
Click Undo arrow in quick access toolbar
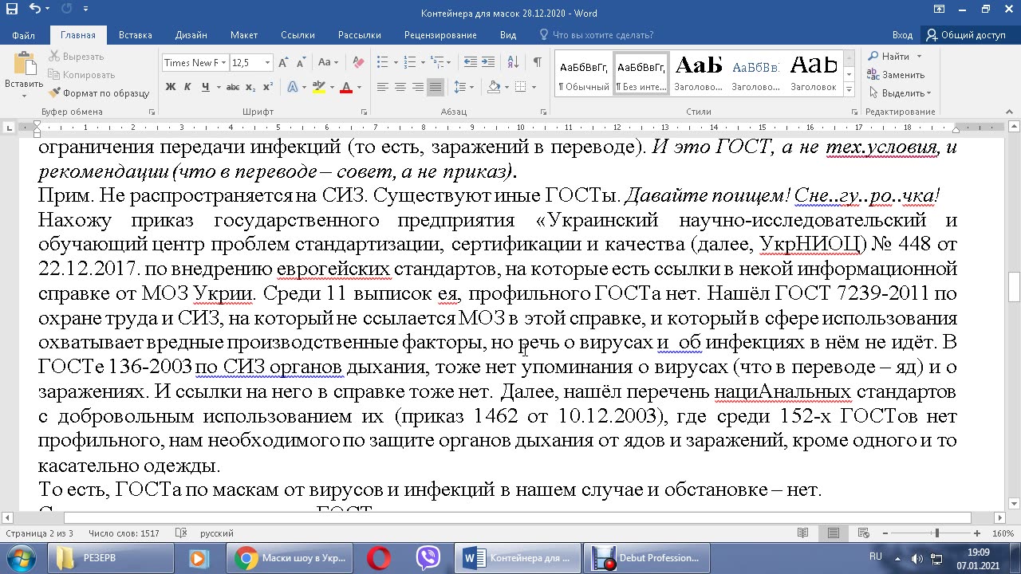35,10
